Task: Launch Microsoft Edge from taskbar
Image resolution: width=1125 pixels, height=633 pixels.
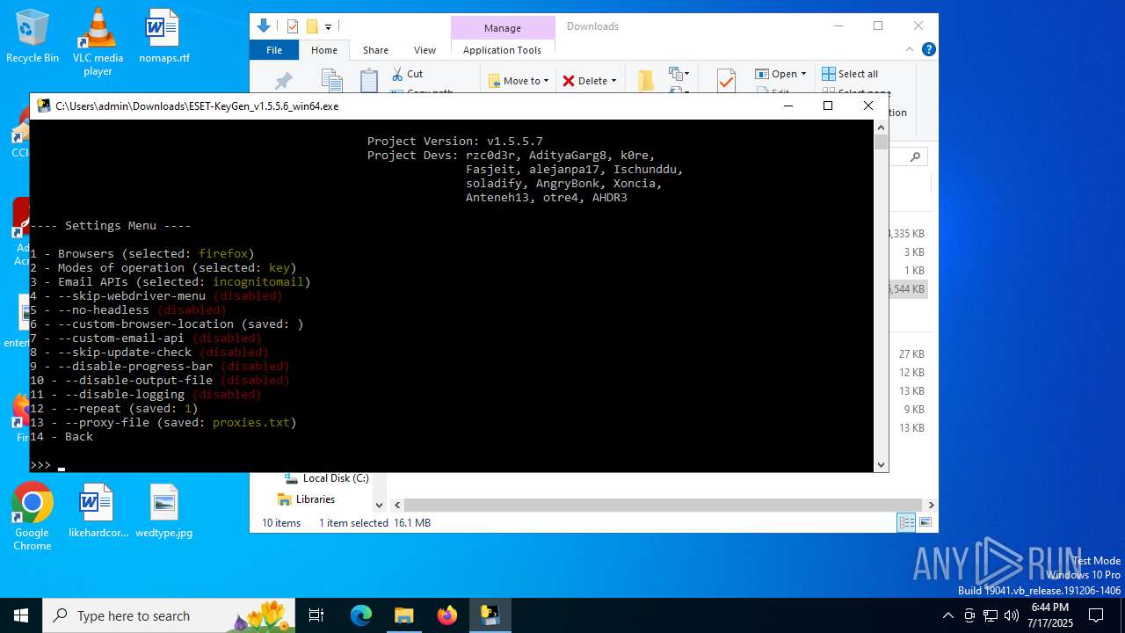Action: (361, 615)
